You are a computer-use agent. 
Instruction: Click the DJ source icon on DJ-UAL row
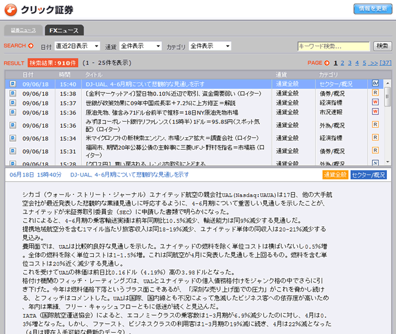coord(375,83)
